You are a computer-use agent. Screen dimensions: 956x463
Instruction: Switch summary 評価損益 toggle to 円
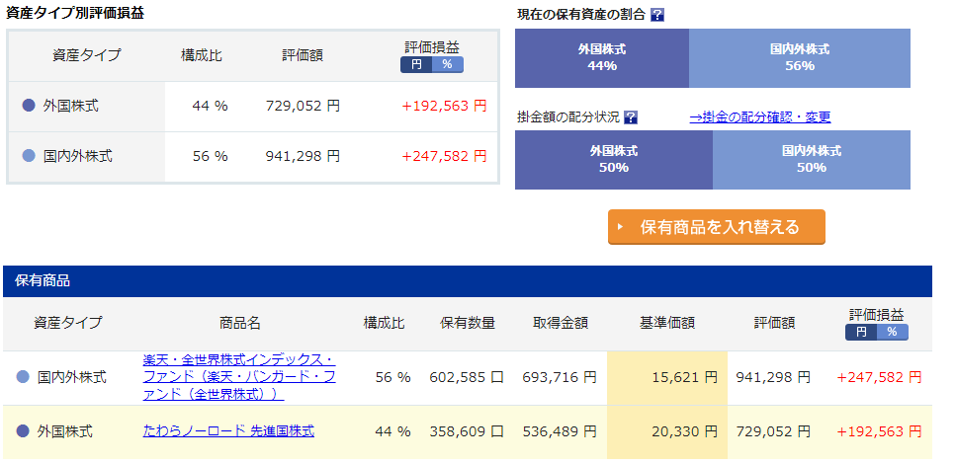point(416,64)
